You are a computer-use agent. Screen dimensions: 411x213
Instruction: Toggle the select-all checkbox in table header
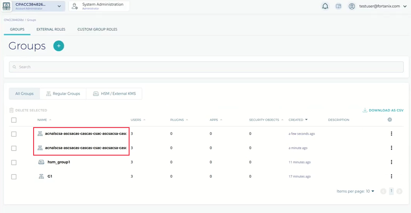coord(14,120)
